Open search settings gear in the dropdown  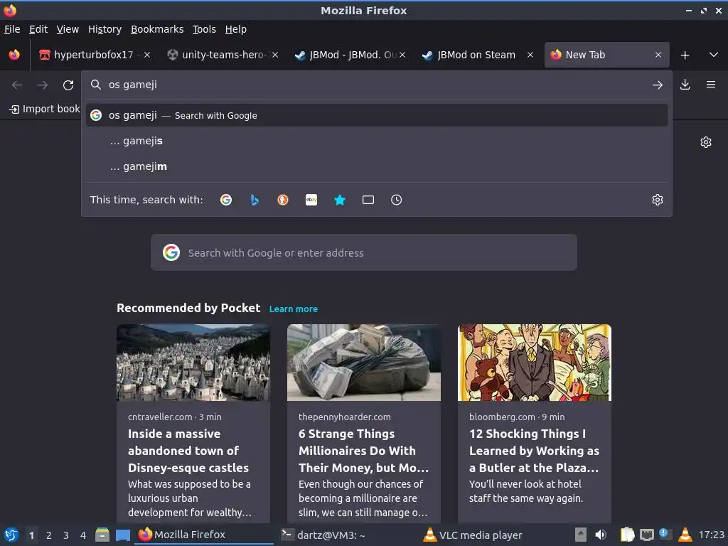coord(657,200)
